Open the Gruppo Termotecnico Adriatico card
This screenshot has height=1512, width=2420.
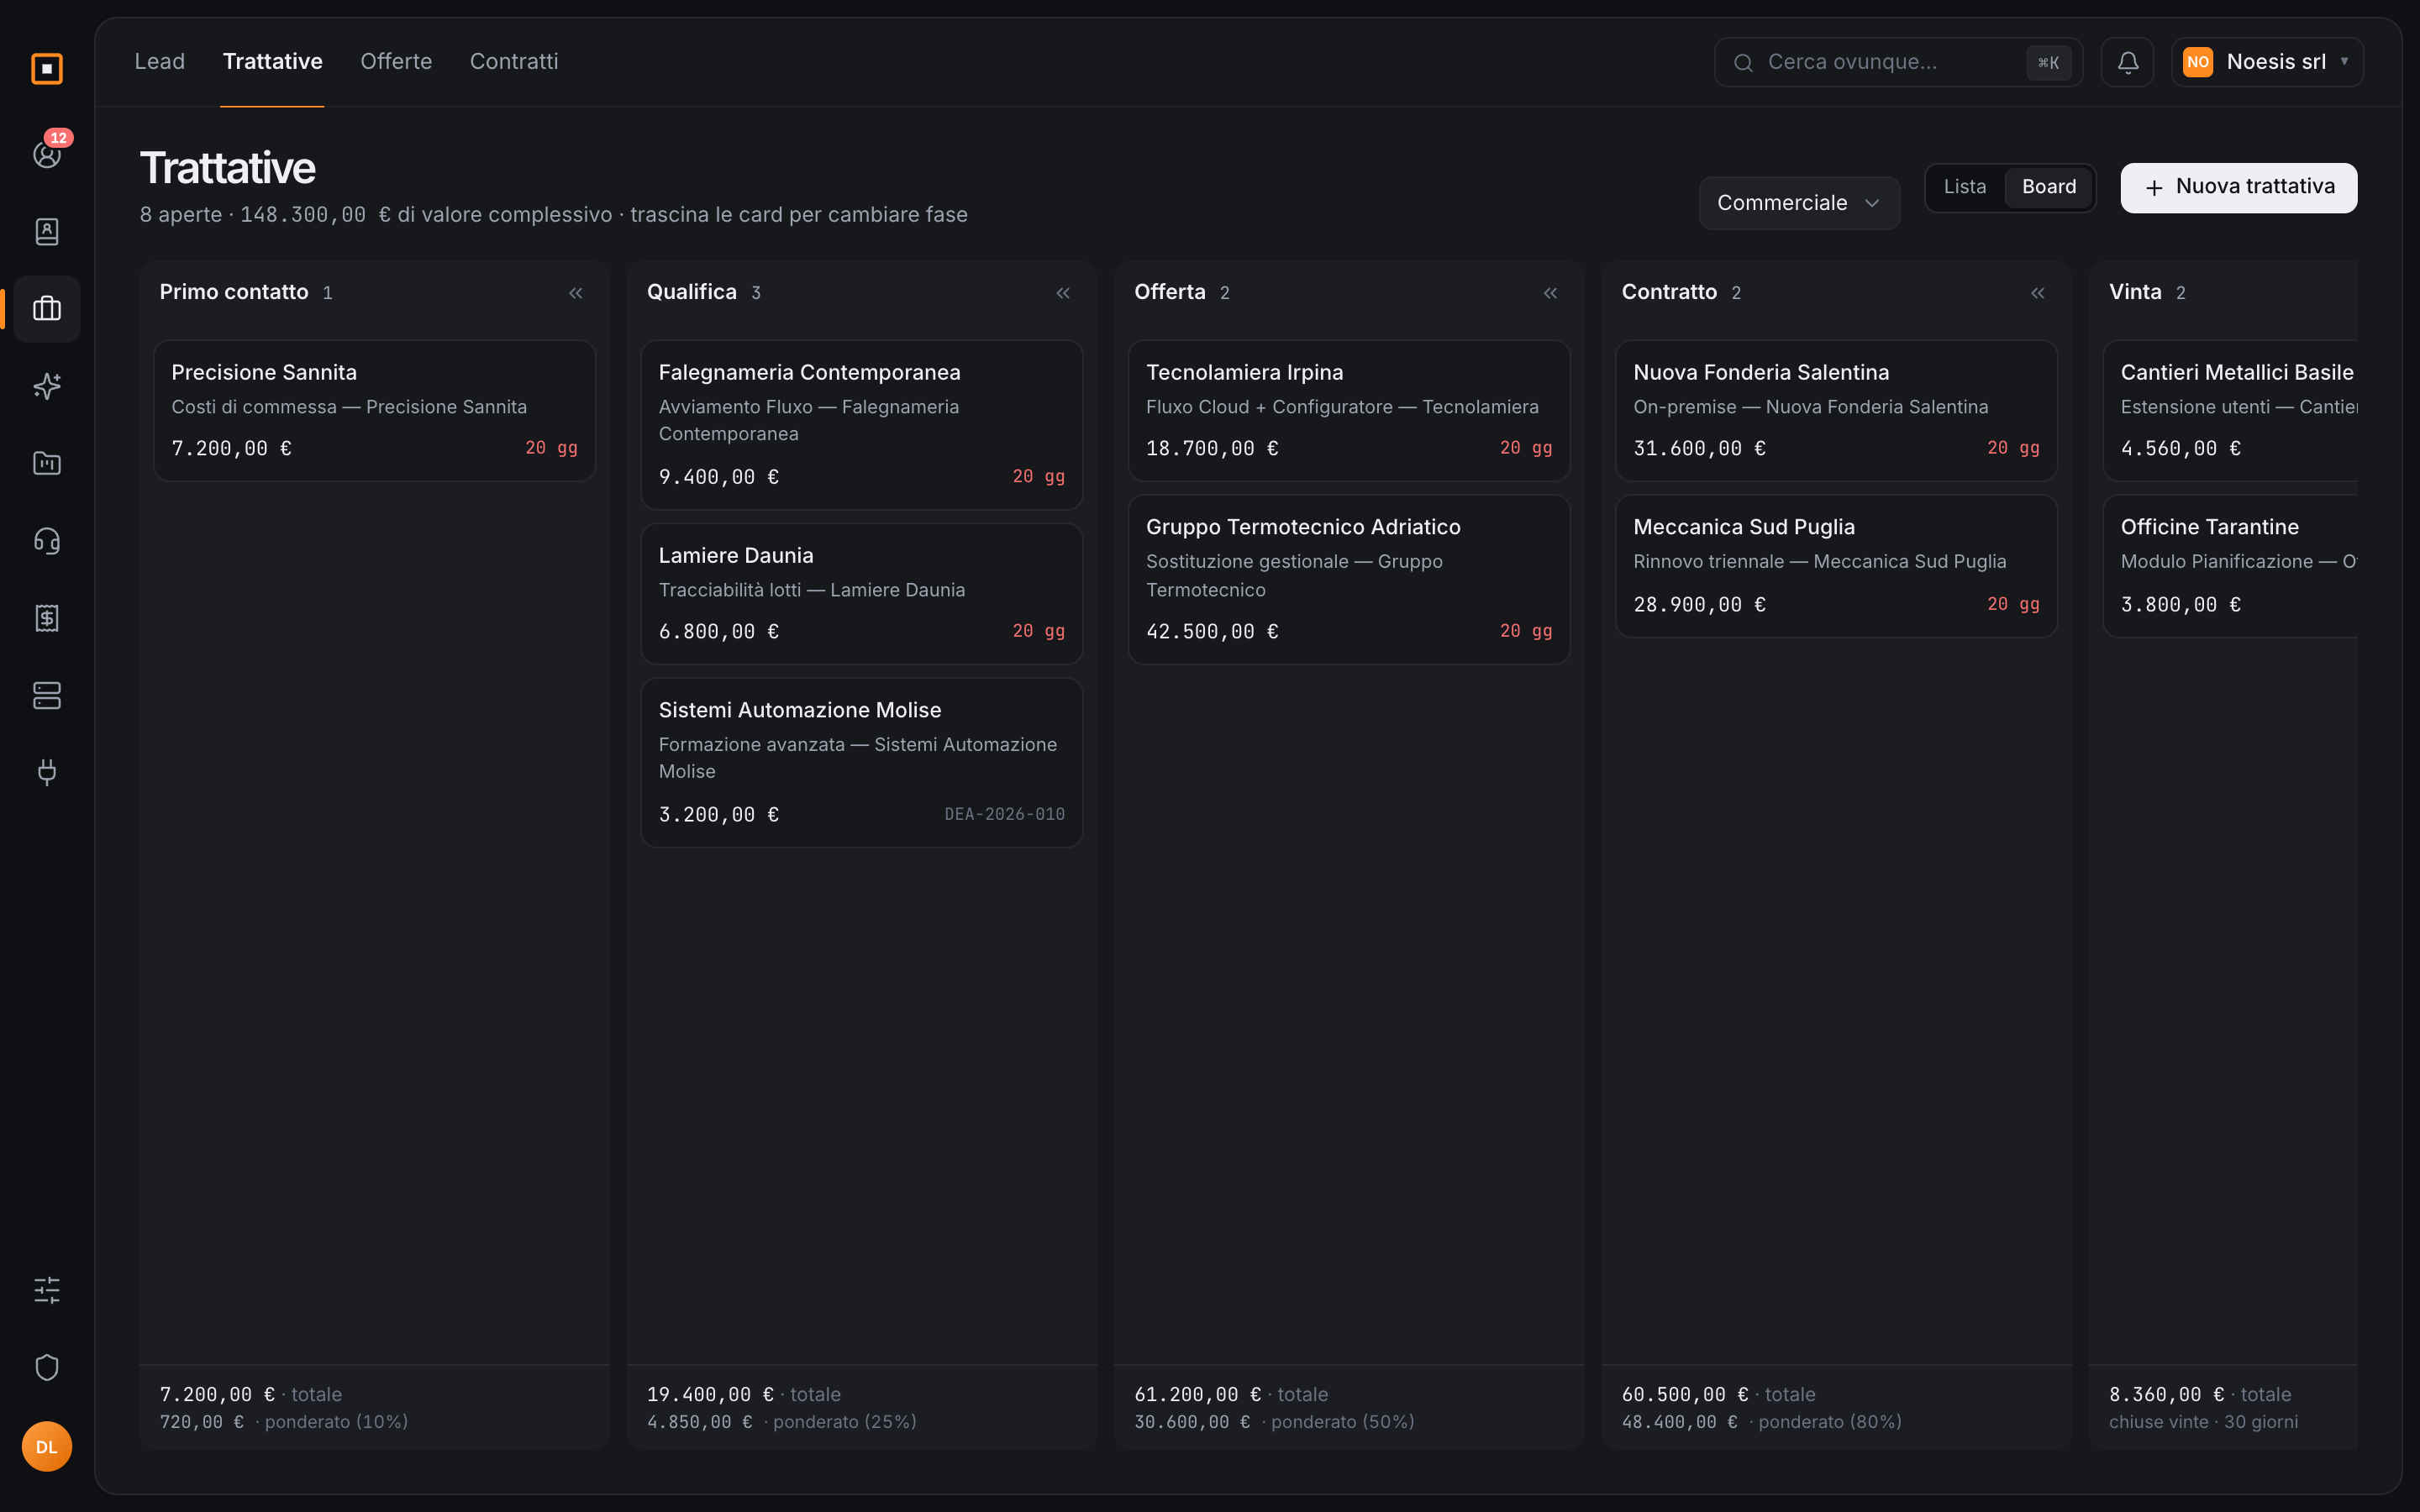pos(1349,580)
